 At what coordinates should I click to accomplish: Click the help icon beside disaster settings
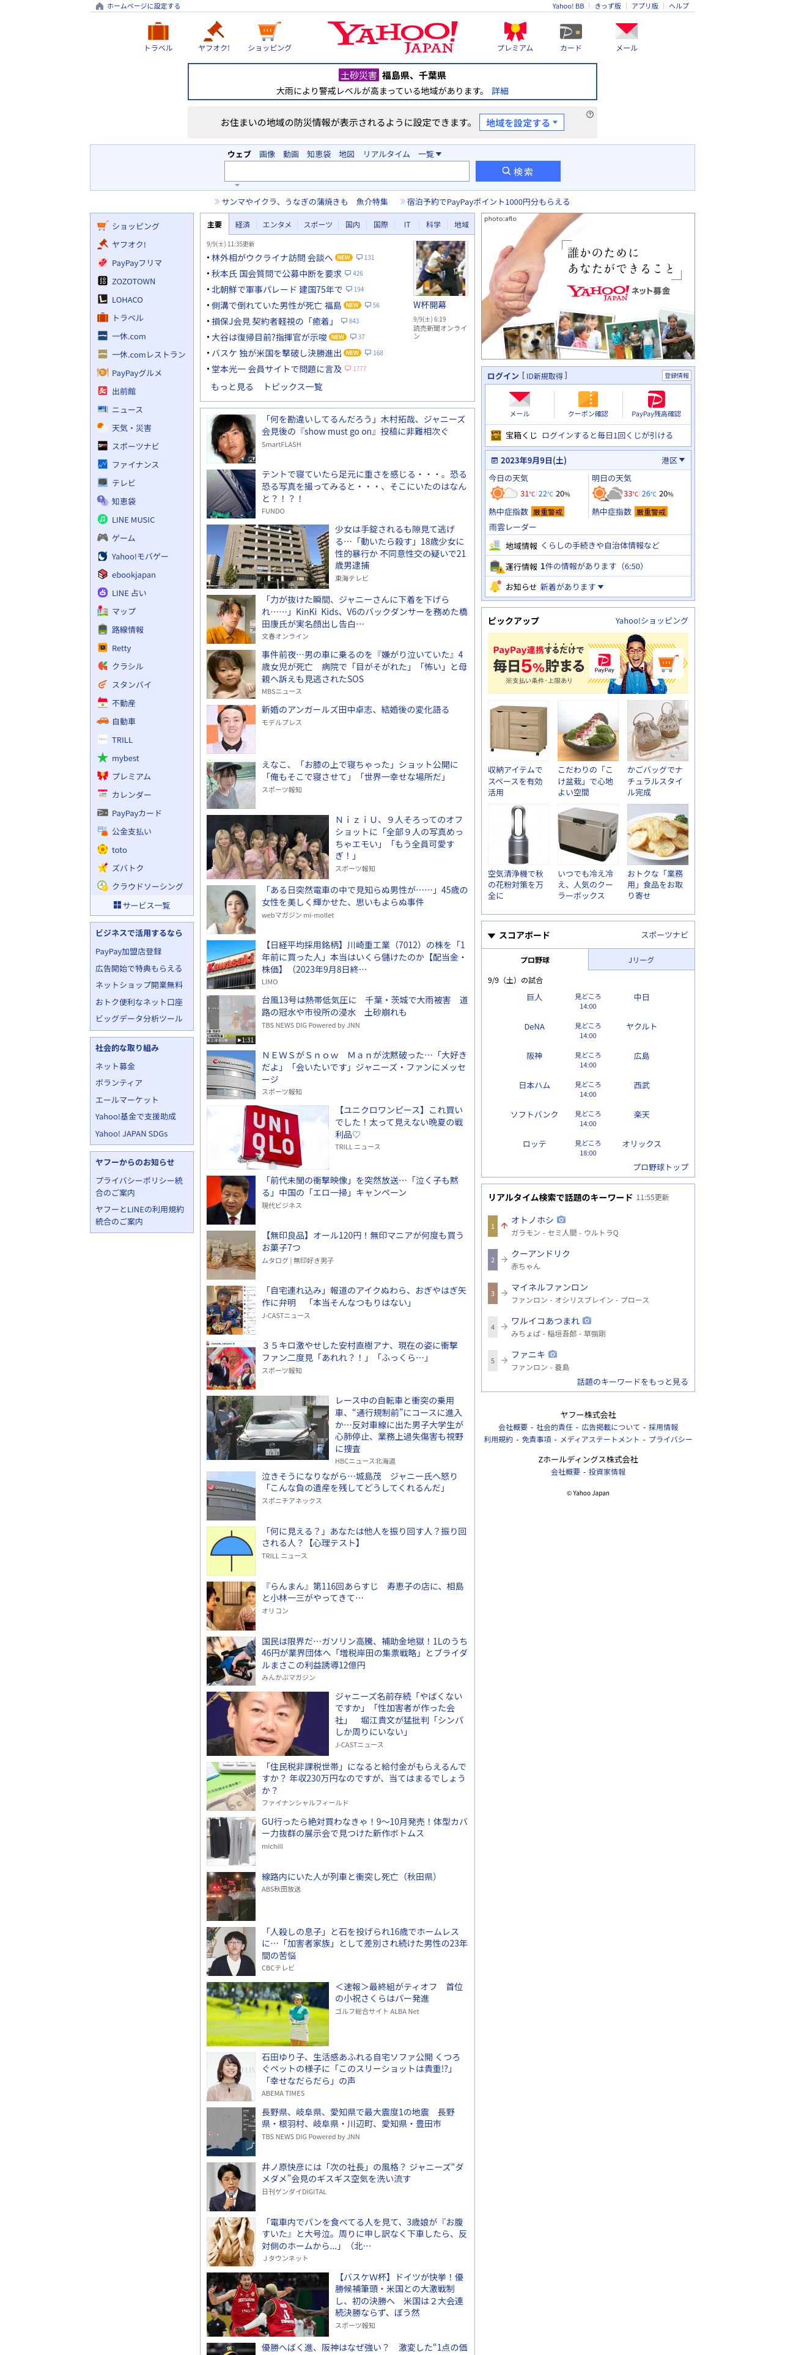click(x=589, y=114)
